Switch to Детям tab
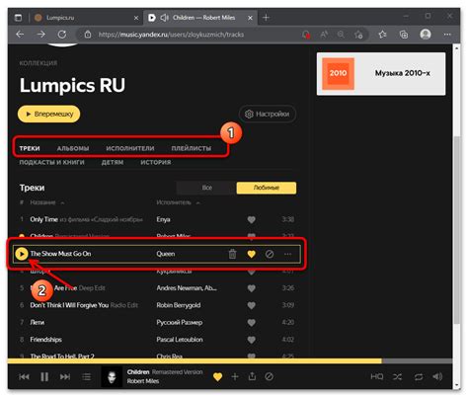 [x=113, y=162]
